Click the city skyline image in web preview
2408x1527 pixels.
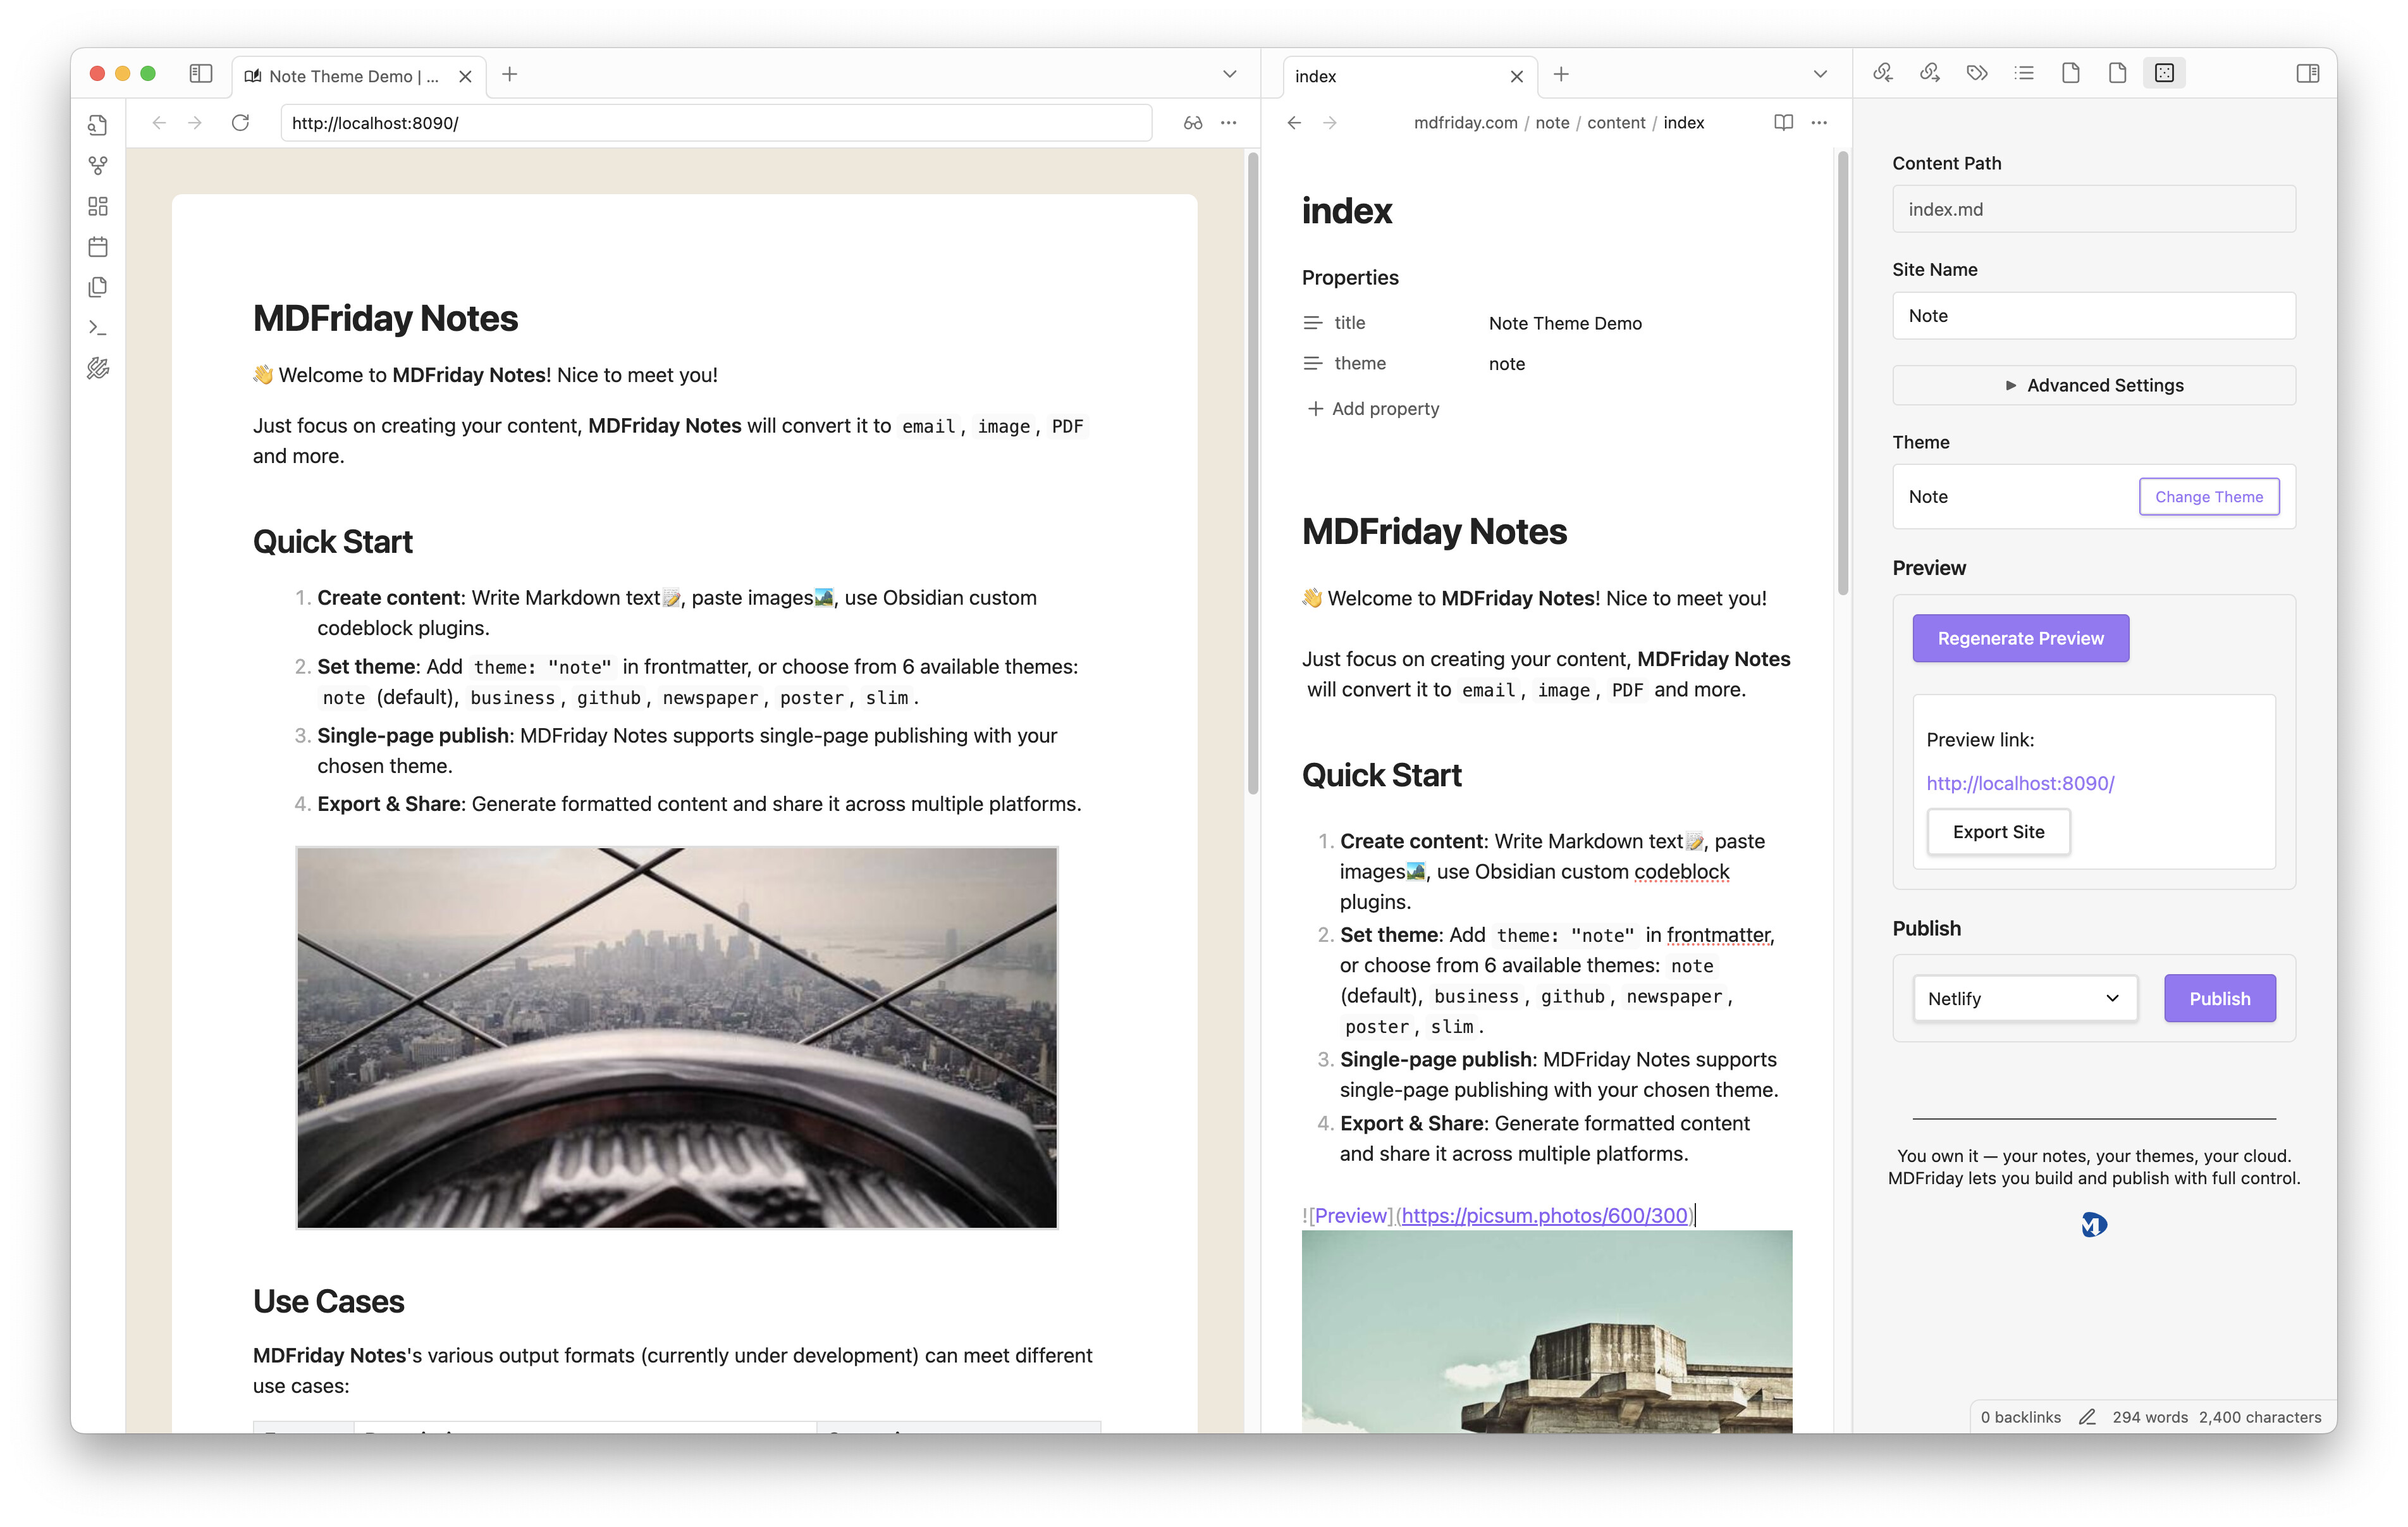[x=677, y=1037]
